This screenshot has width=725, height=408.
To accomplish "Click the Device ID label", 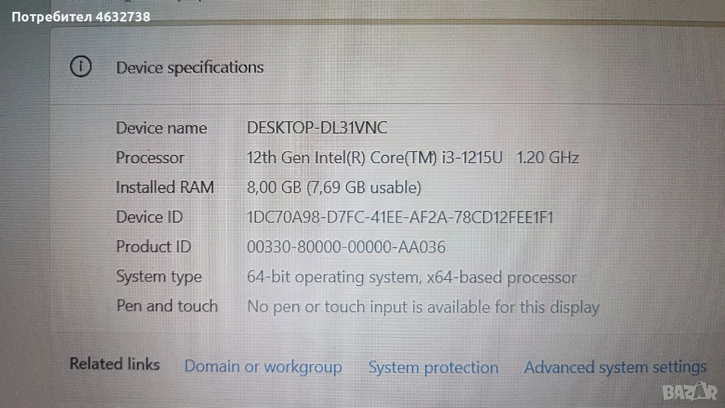I will [150, 217].
